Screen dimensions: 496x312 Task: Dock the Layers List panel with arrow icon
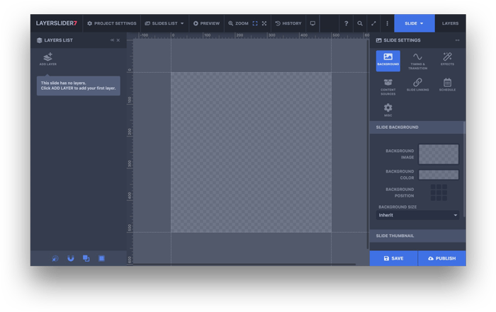[112, 40]
